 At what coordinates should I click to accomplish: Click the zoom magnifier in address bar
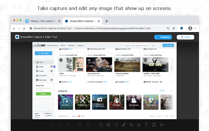[168, 28]
